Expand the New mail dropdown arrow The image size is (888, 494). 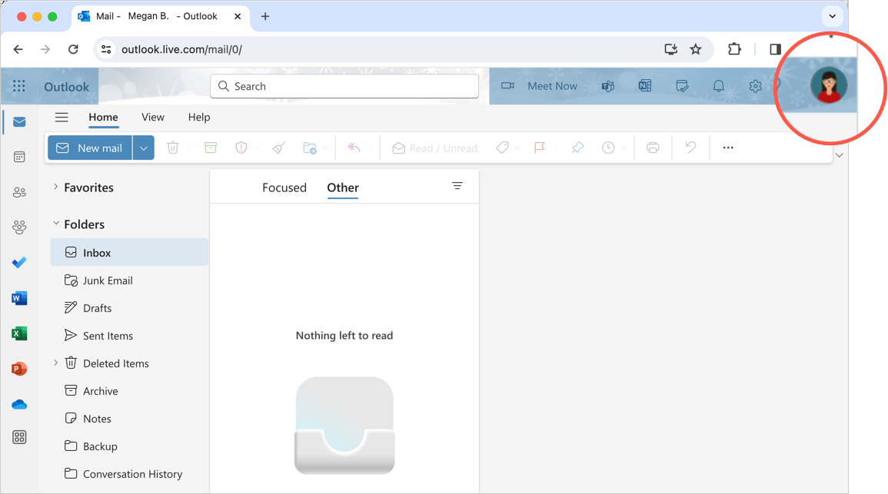[x=142, y=148]
